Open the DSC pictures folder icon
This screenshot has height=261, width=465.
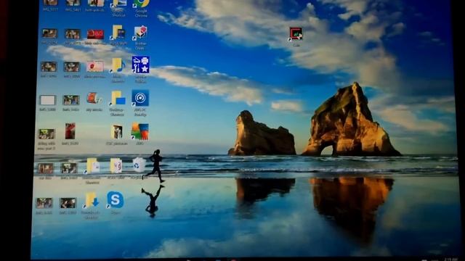tap(116, 132)
